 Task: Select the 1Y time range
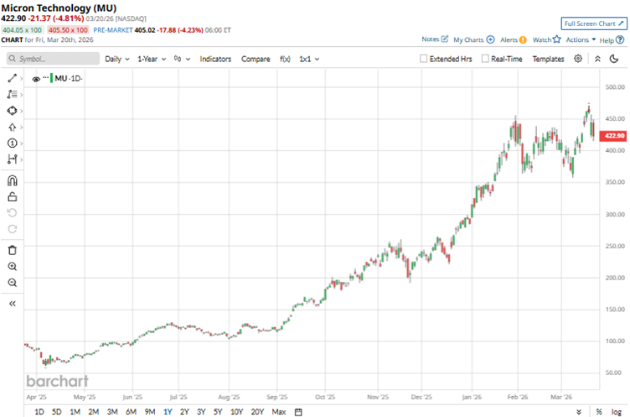[168, 412]
